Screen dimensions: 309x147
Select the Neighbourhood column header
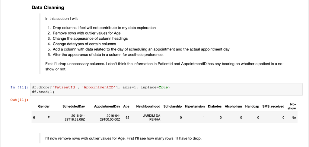coord(148,106)
